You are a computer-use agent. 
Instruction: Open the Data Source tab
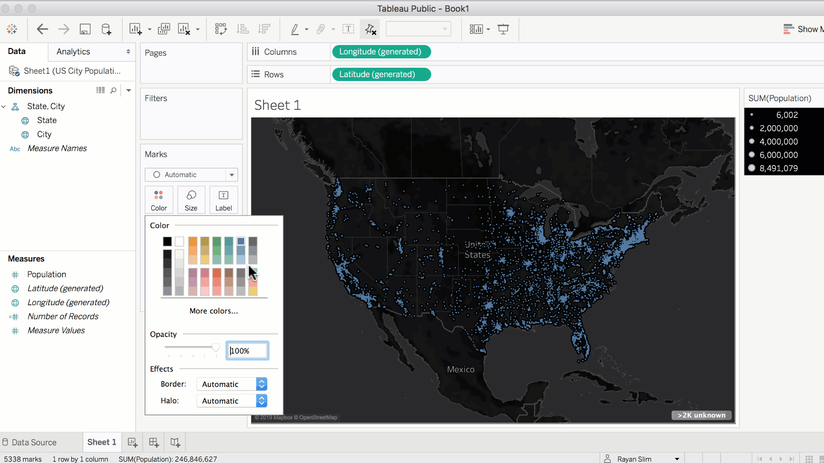(x=29, y=442)
